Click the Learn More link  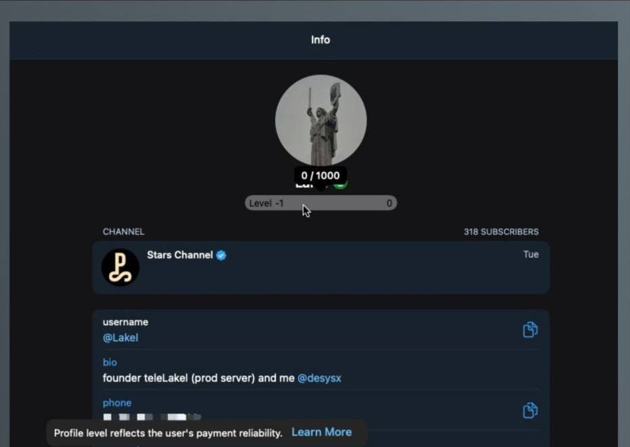click(321, 432)
